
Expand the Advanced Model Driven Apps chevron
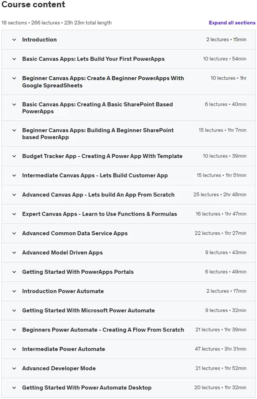pos(14,253)
